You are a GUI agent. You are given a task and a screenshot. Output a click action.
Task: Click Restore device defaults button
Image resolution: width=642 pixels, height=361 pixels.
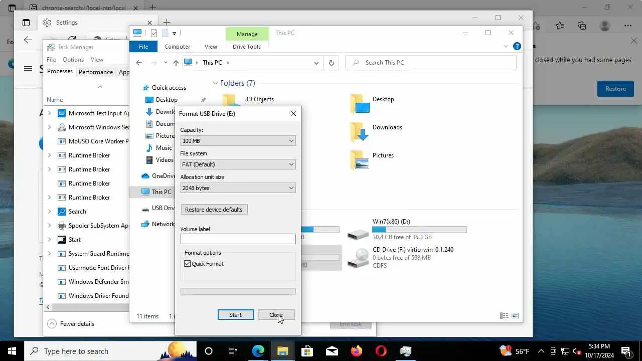214,210
